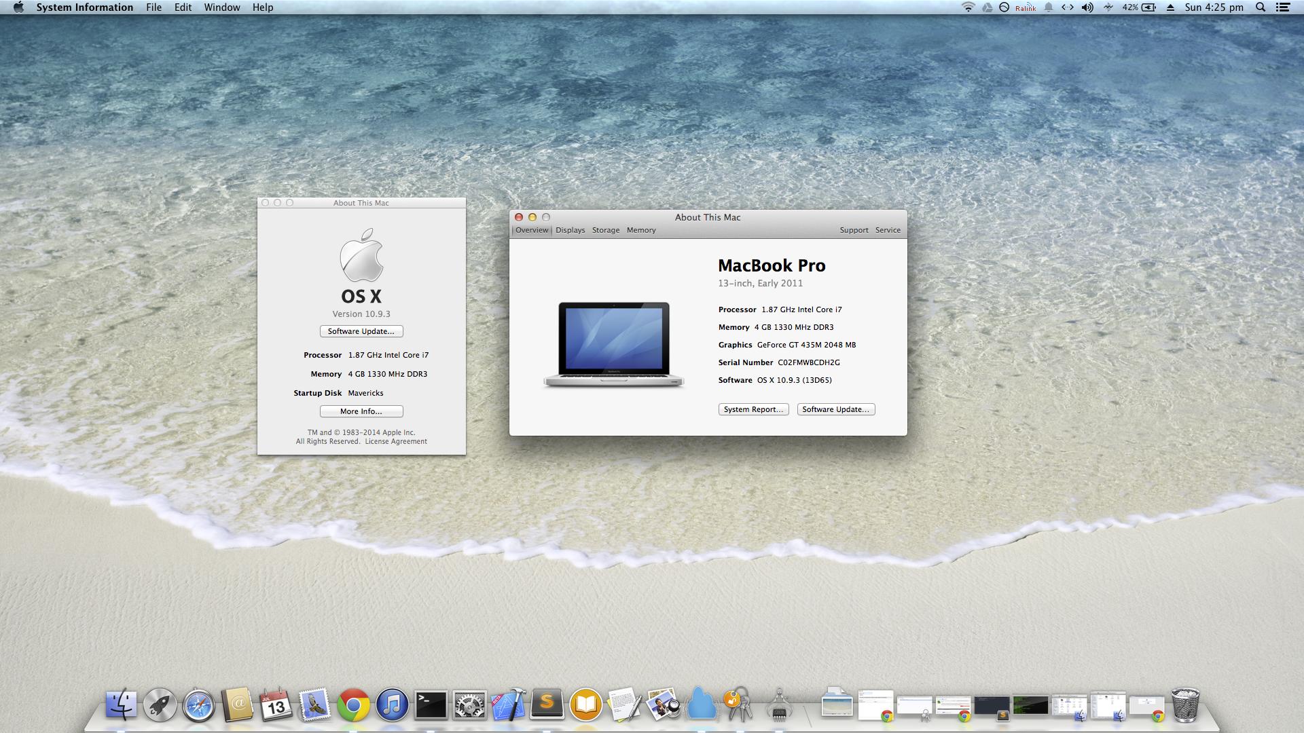Restore minimized Keychain Access window
1304x733 pixels.
[914, 707]
